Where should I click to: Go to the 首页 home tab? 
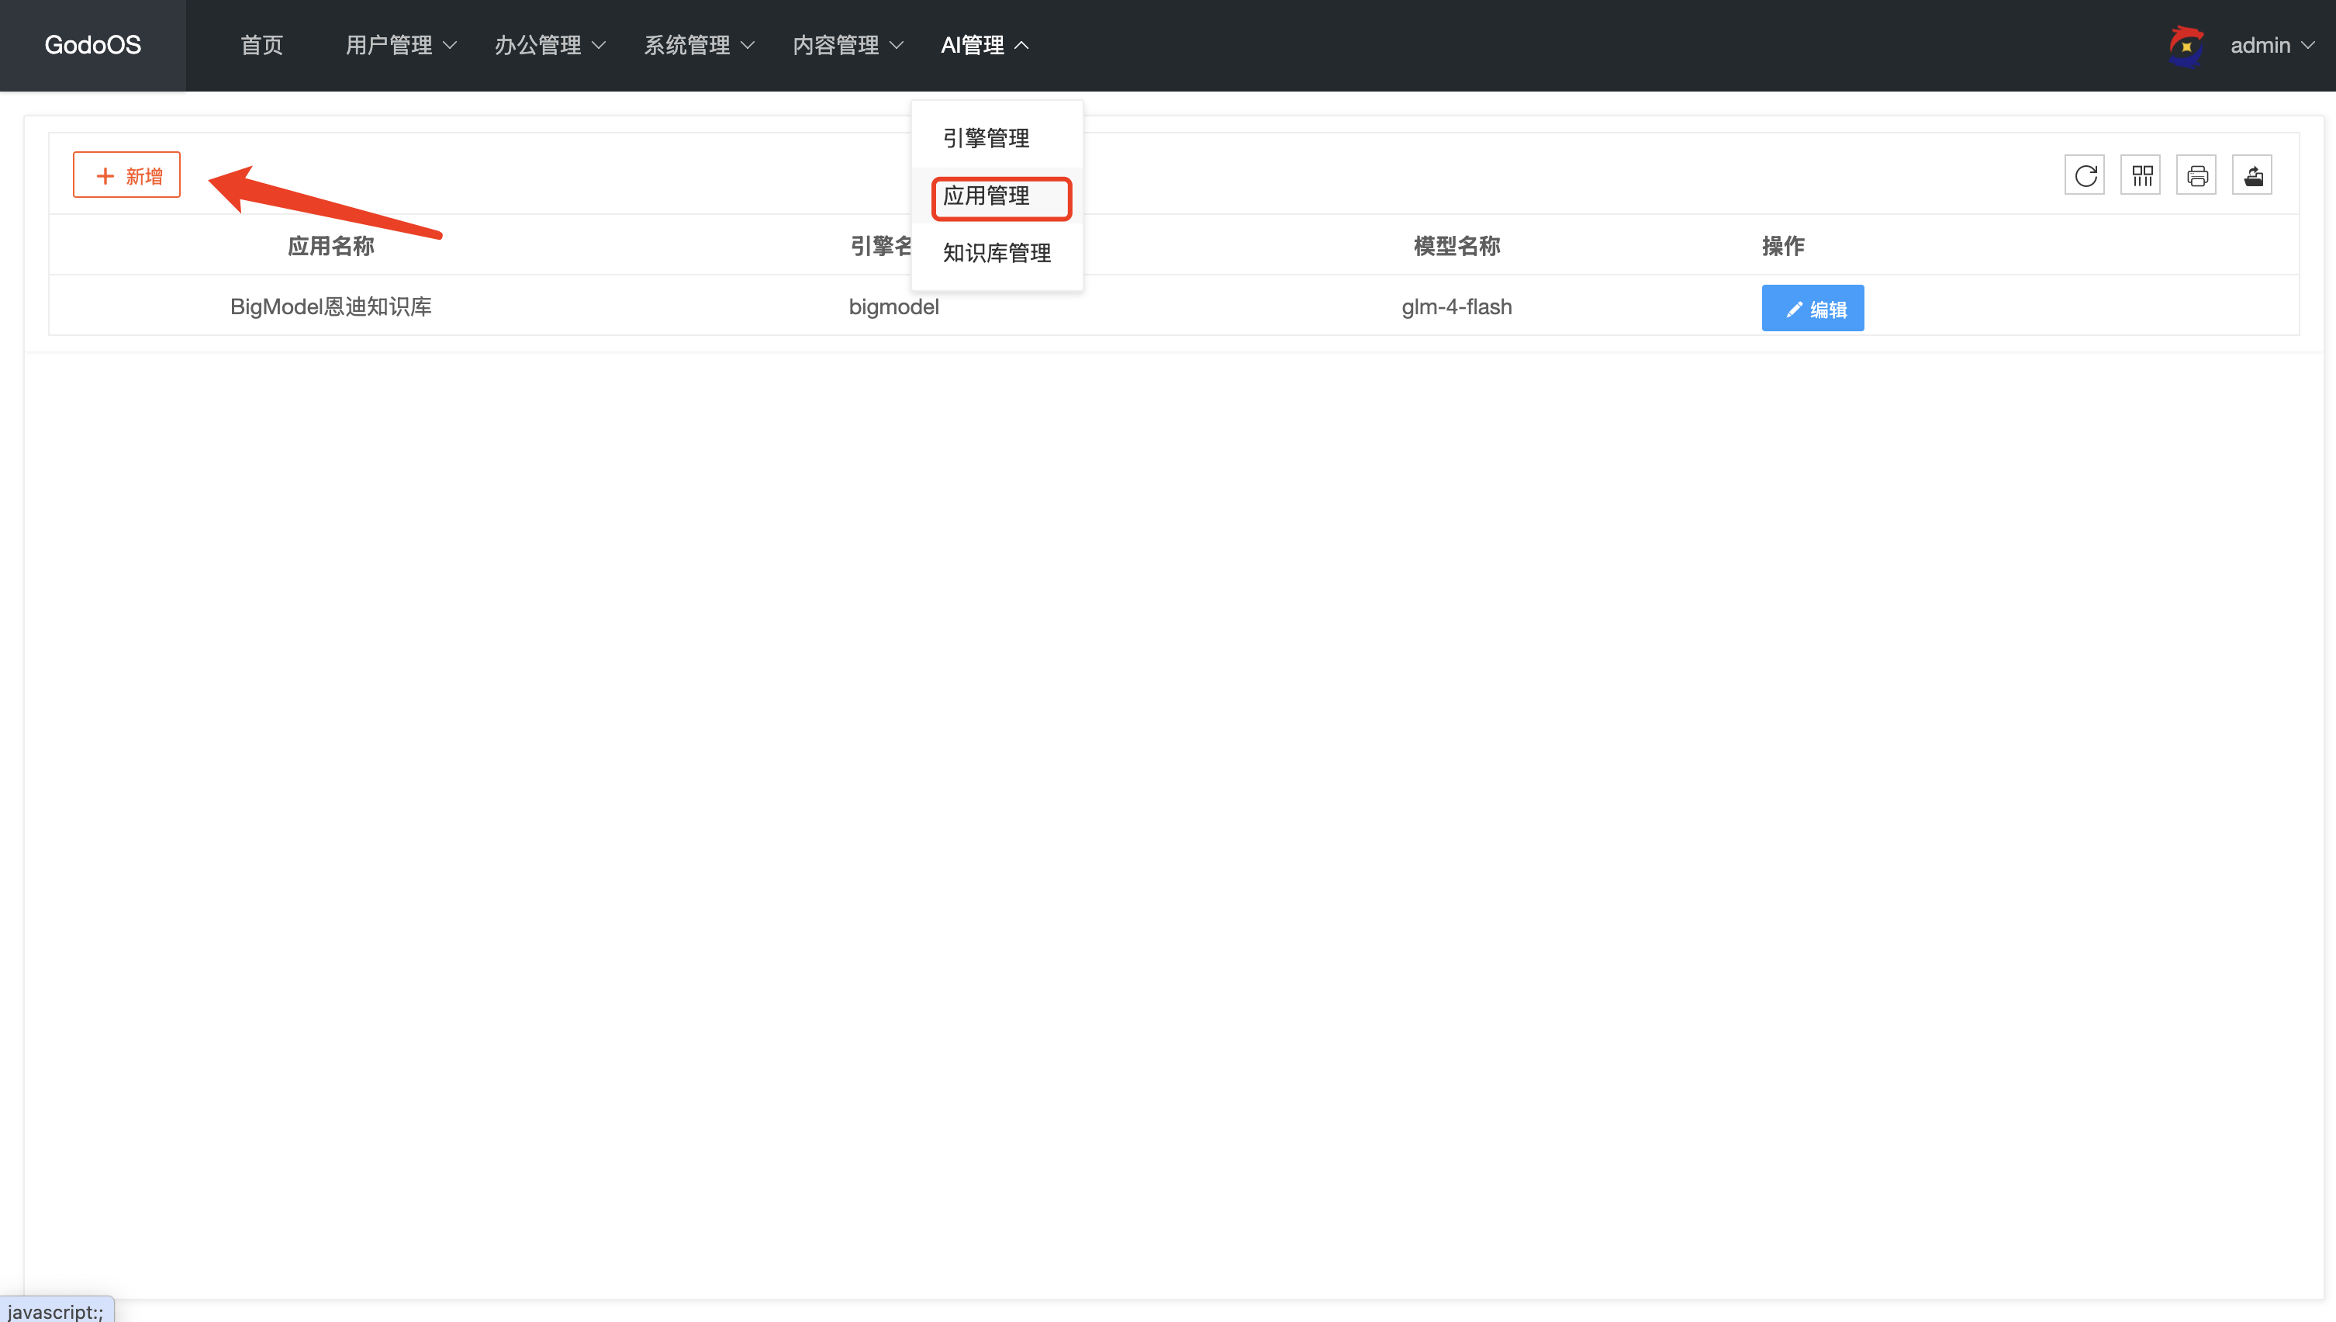click(261, 46)
